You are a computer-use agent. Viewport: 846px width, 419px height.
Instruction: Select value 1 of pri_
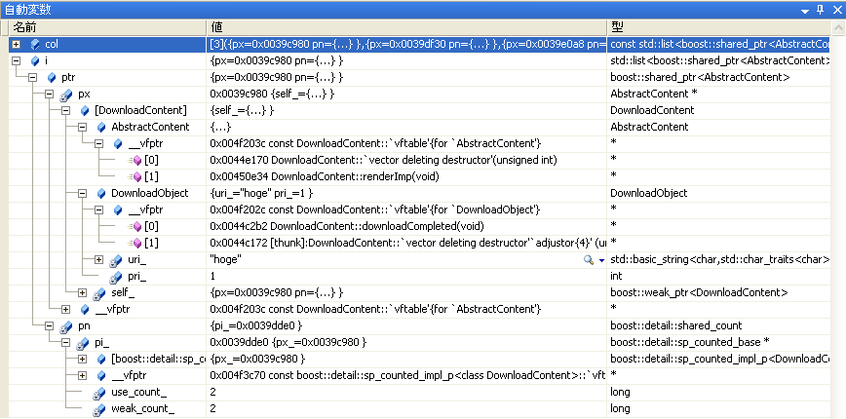tap(212, 276)
